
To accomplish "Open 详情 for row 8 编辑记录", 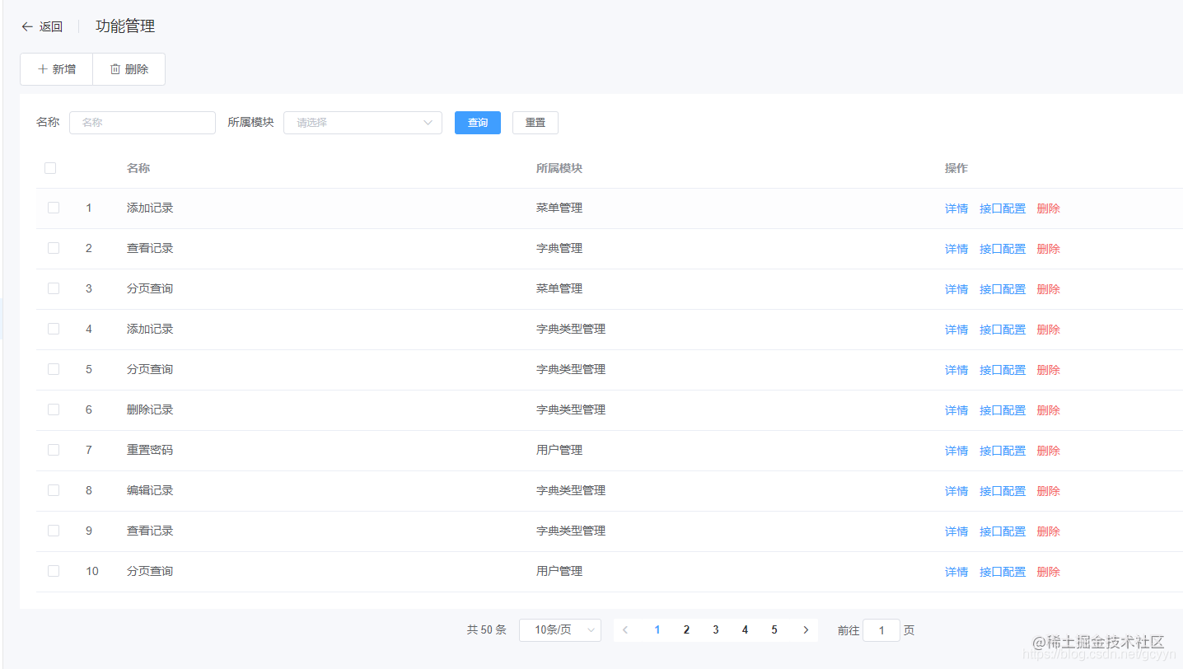I will (956, 491).
